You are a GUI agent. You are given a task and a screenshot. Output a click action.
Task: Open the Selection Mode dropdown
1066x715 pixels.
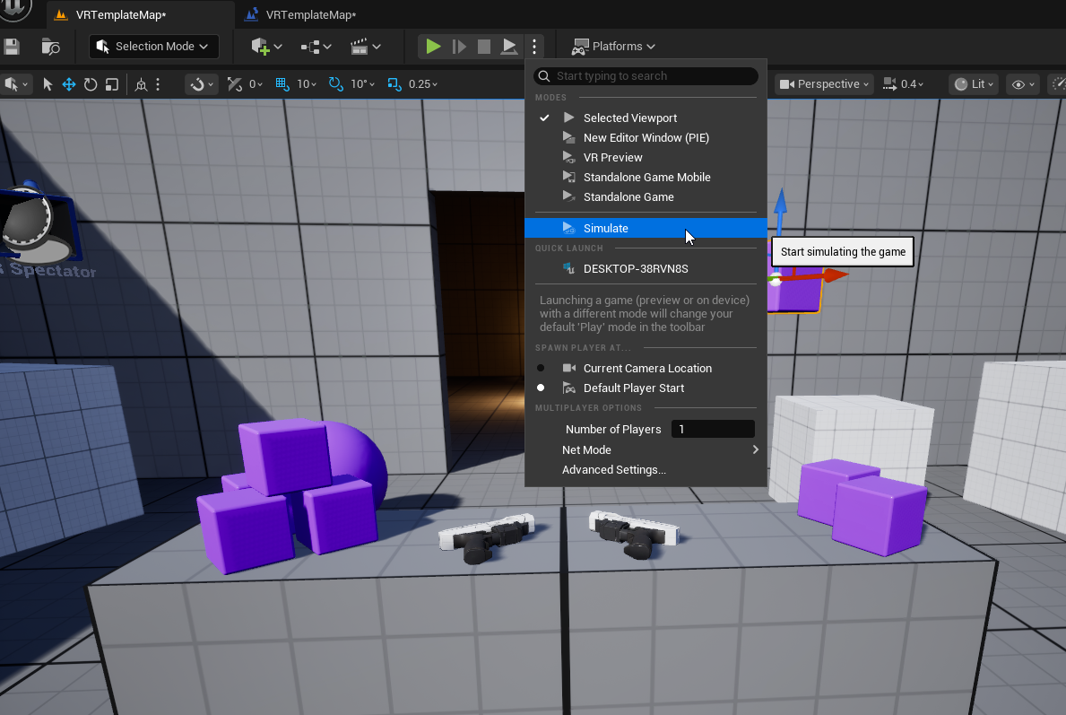153,47
